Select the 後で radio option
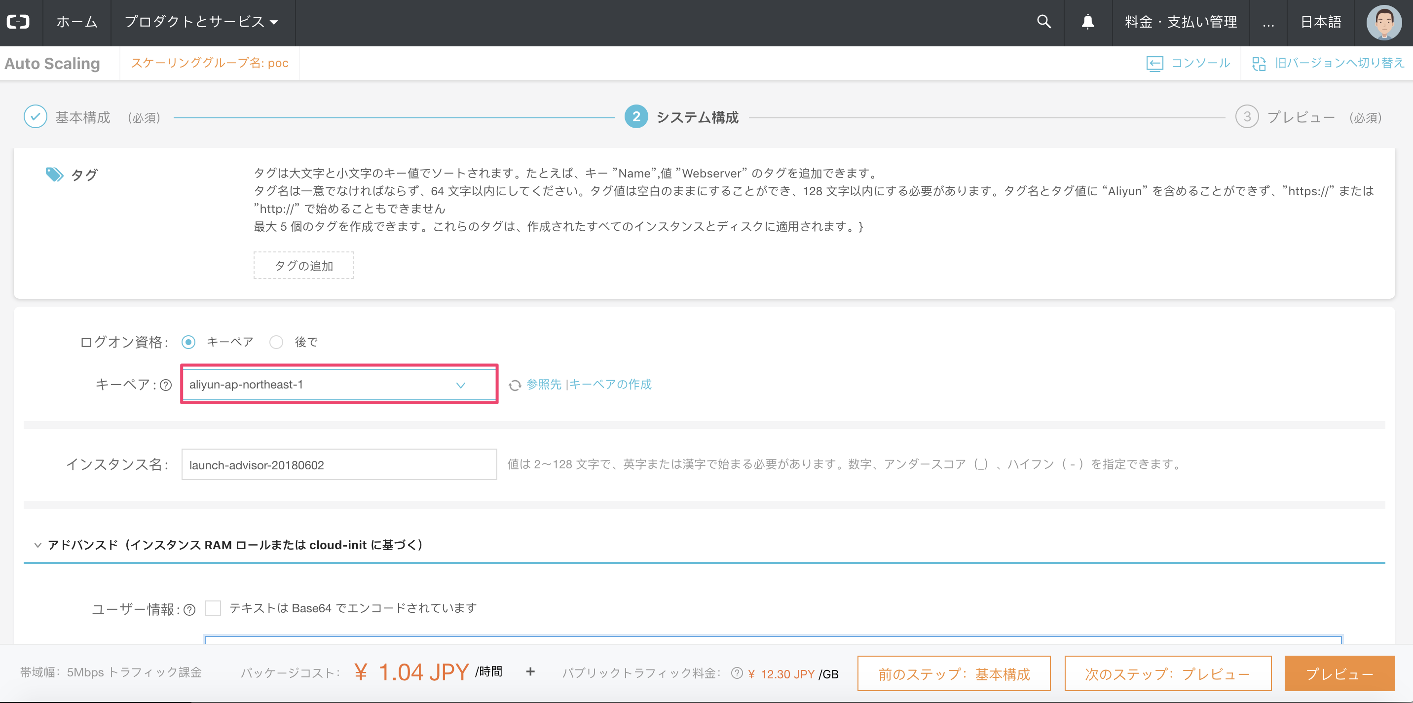Viewport: 1413px width, 703px height. 276,343
